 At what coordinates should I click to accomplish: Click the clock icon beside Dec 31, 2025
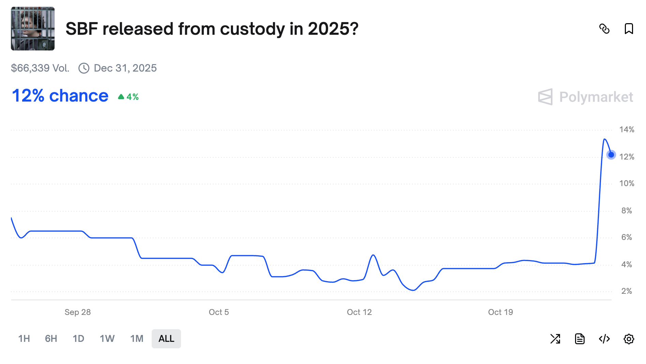point(84,68)
